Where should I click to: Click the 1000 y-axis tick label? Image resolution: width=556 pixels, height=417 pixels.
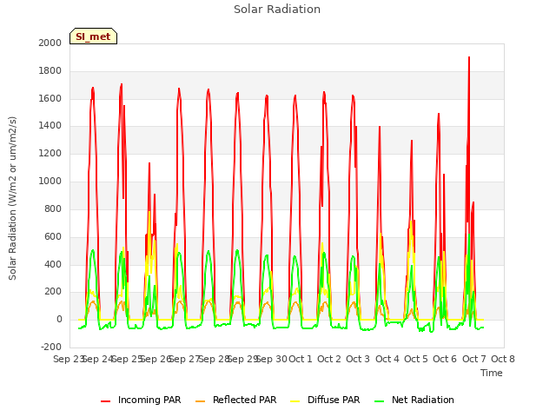pyautogui.click(x=50, y=182)
